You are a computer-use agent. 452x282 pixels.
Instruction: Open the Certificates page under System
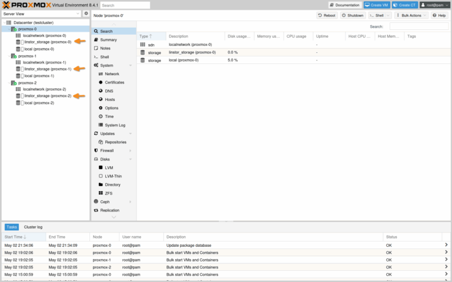tap(114, 82)
